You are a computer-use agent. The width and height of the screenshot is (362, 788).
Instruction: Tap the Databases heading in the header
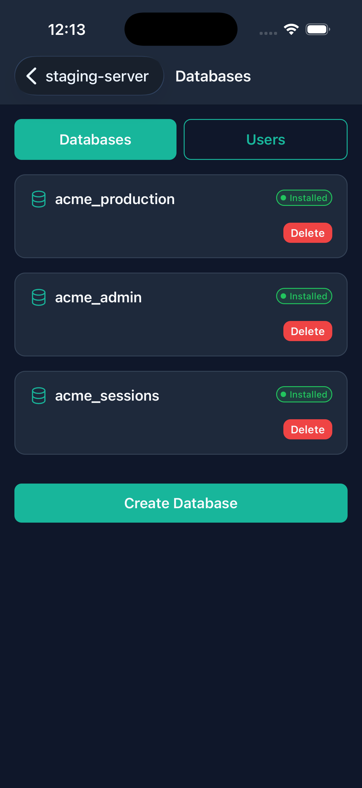[213, 76]
